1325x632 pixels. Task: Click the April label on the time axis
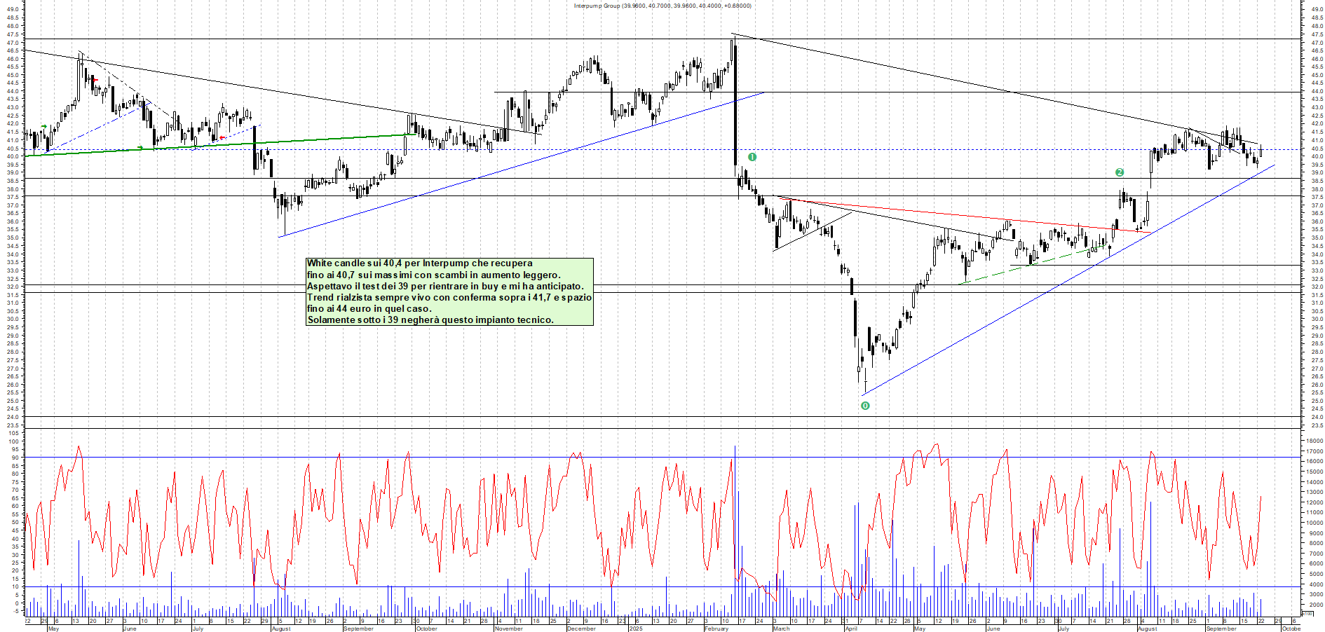click(x=851, y=628)
